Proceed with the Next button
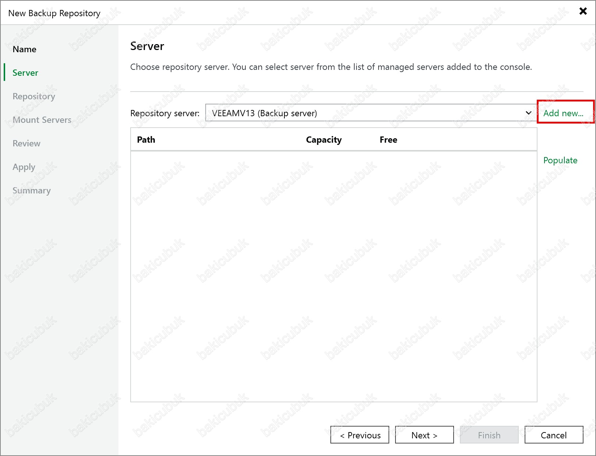 tap(424, 435)
